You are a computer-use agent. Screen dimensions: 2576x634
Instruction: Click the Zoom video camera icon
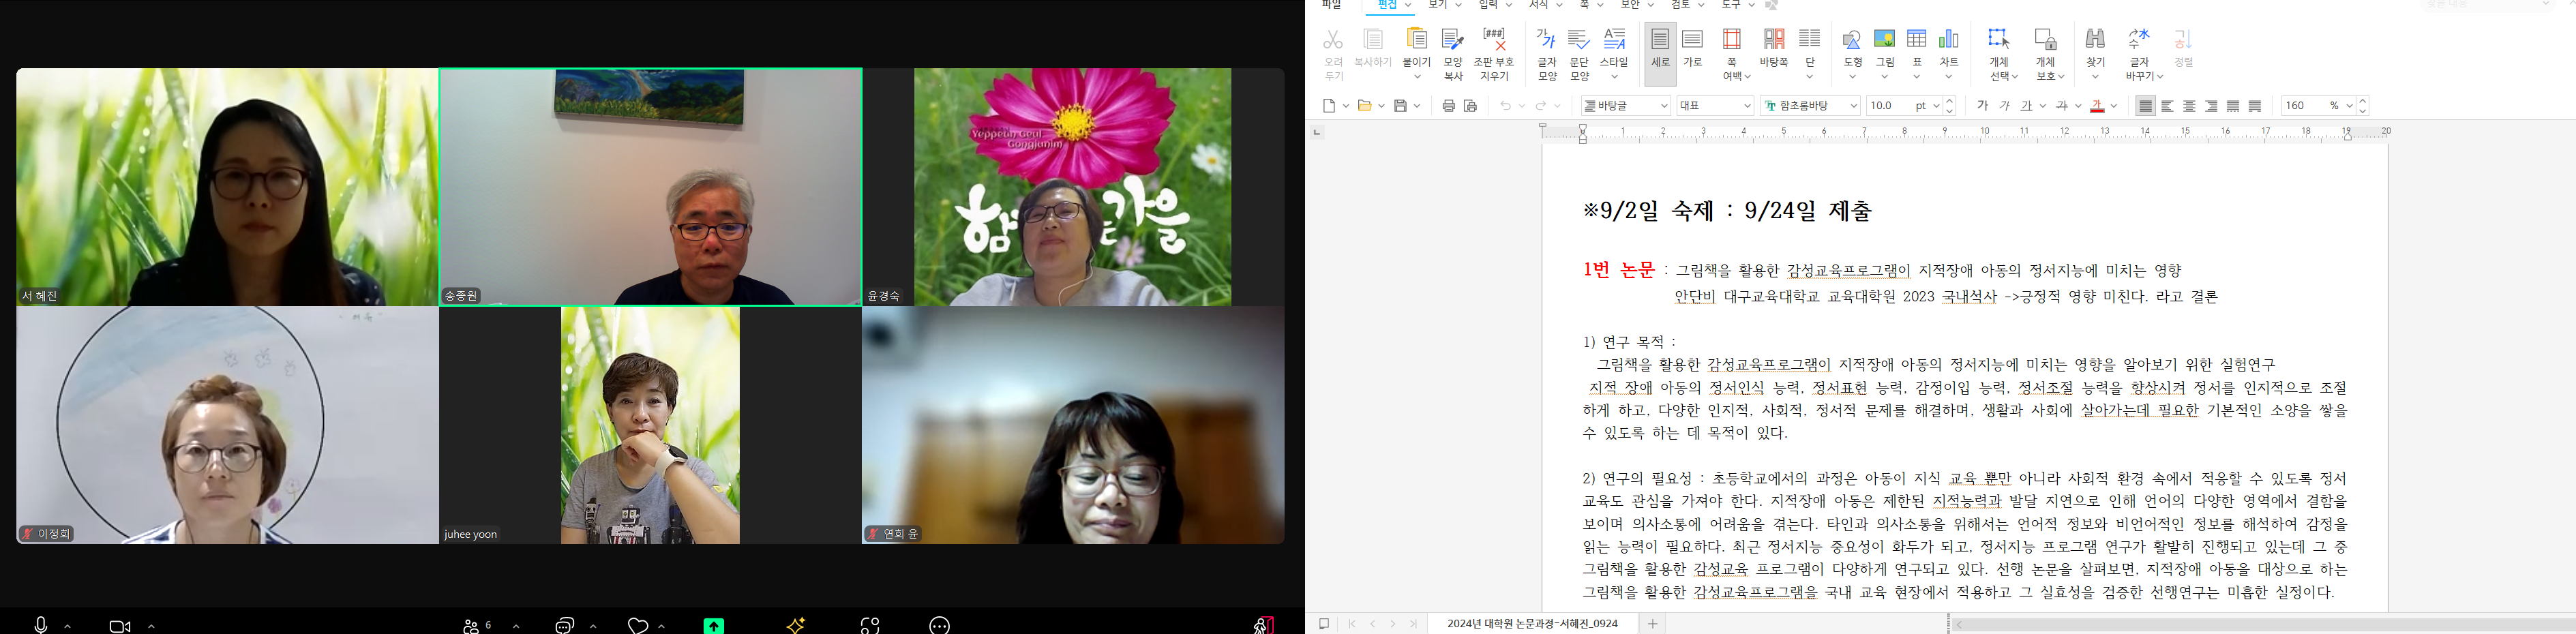coord(120,626)
